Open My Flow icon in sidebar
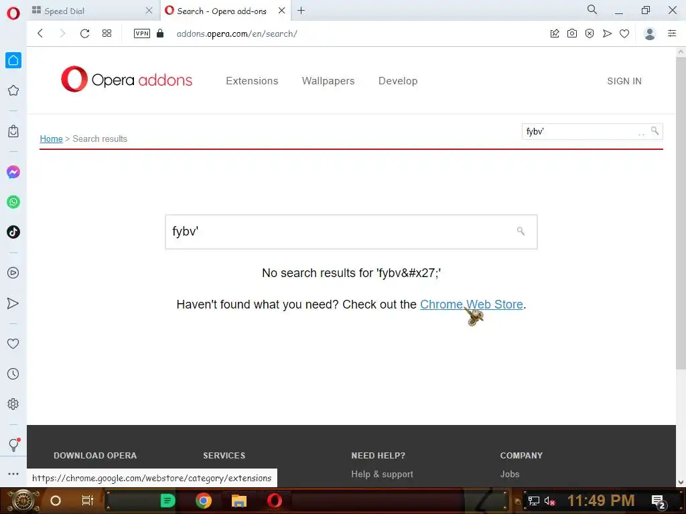This screenshot has width=686, height=514. [x=13, y=303]
